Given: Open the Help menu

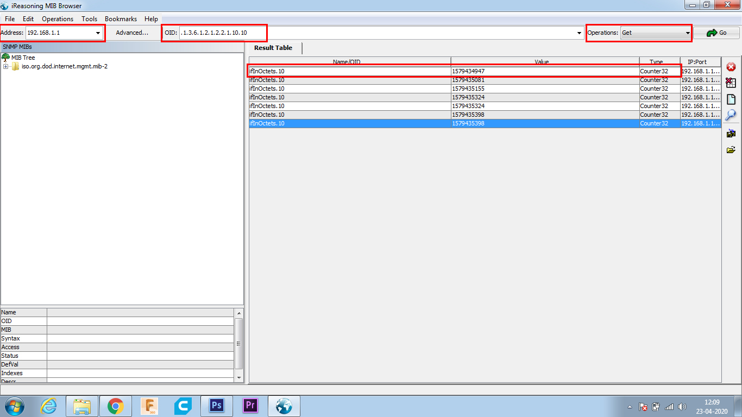Looking at the screenshot, I should click(x=151, y=19).
